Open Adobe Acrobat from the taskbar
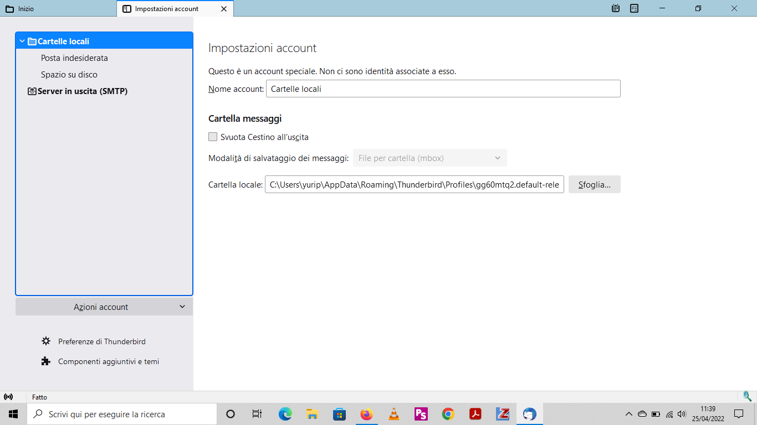 pyautogui.click(x=475, y=414)
